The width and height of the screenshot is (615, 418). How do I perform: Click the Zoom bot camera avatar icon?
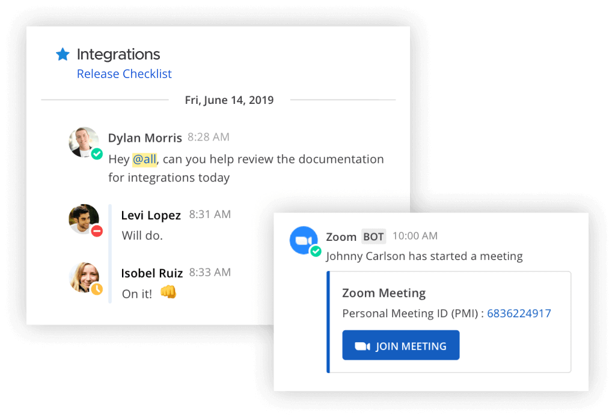click(x=304, y=240)
